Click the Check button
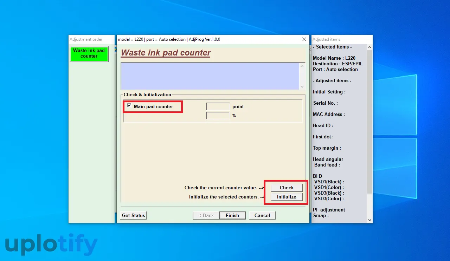 (x=287, y=188)
